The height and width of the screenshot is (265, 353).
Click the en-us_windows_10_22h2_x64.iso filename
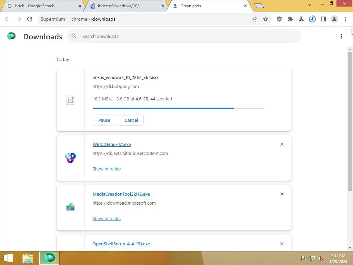125,78
